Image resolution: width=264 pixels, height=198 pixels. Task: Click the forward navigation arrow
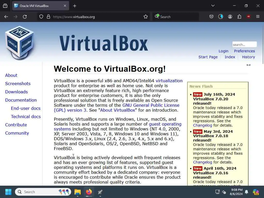[15, 17]
